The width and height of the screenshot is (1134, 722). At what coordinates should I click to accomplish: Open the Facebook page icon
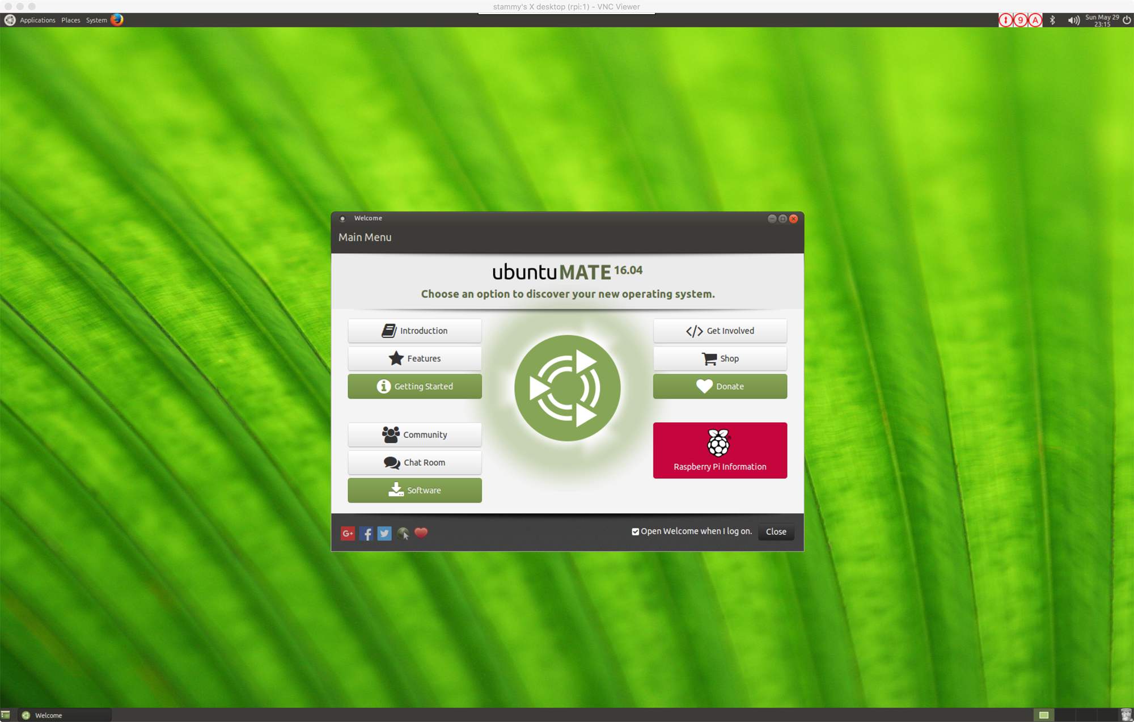pyautogui.click(x=366, y=533)
